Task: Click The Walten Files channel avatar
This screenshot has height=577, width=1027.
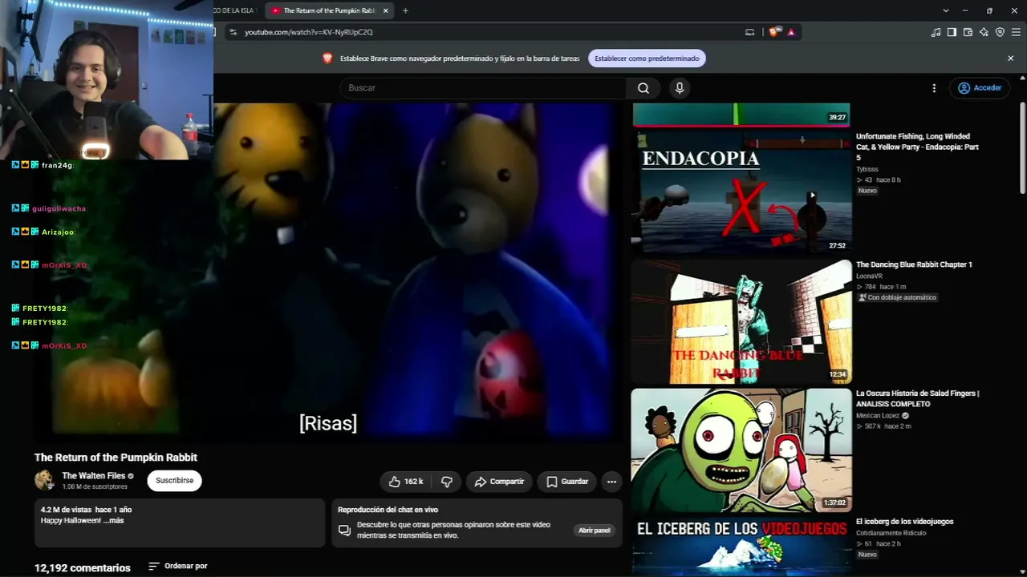Action: point(44,481)
